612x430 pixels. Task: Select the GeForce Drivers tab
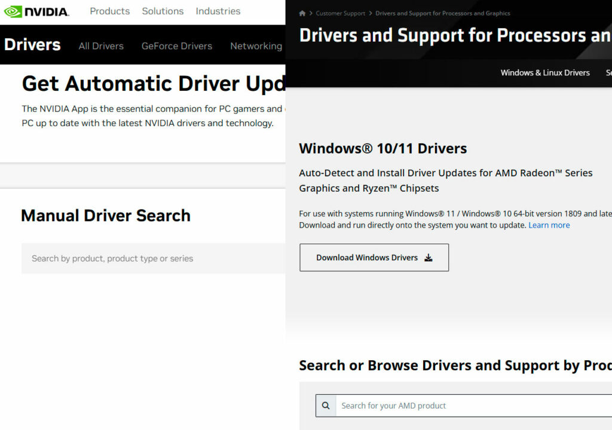[176, 46]
